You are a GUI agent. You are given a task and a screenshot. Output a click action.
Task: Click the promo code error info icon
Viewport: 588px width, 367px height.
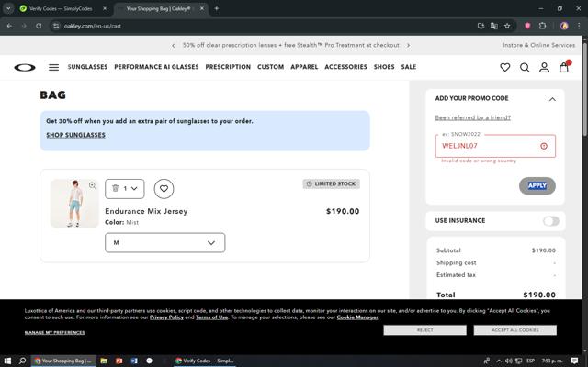click(x=544, y=146)
